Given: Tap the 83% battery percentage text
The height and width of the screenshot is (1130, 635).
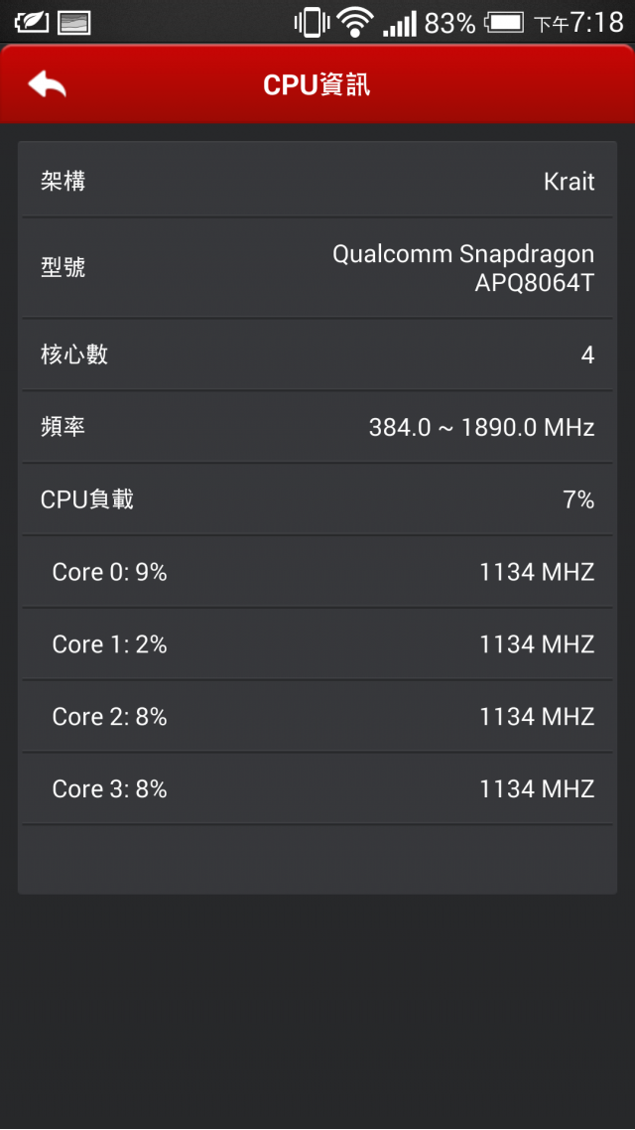Looking at the screenshot, I should tap(450, 24).
